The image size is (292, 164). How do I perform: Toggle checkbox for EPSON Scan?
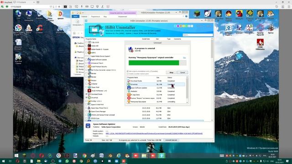coord(87,118)
